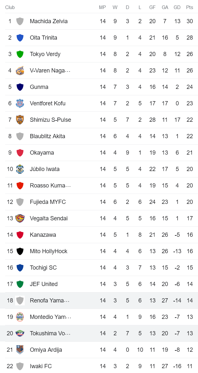Click the Mito HollyHock black crest
Screen dimensions: 198x373
[x=20, y=251]
